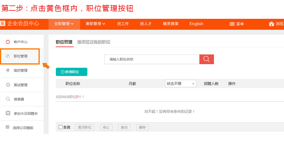Expand the 全职管理 dropdown menu
284x145 pixels.
click(x=64, y=24)
